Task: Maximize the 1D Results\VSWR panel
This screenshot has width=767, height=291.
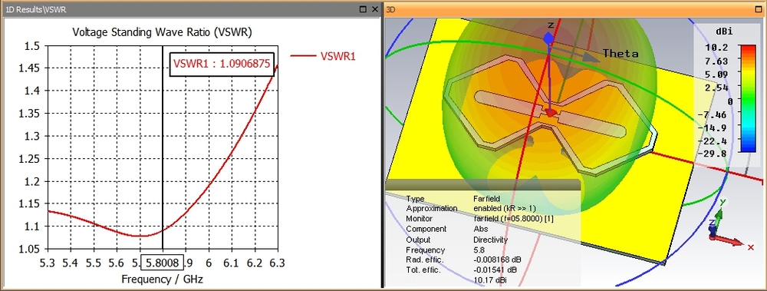Action: click(363, 8)
